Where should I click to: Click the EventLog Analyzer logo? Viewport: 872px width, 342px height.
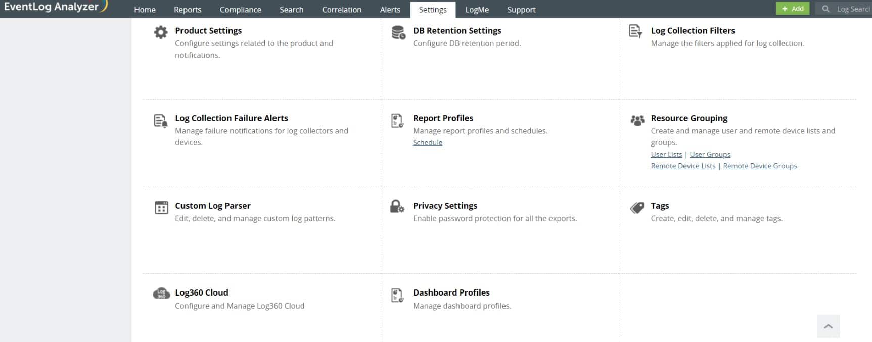pos(56,7)
